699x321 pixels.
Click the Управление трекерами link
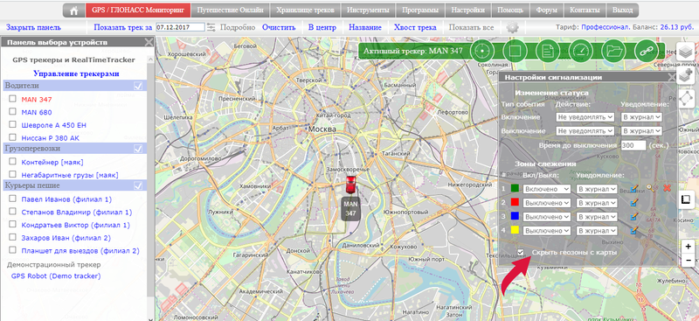coord(76,73)
